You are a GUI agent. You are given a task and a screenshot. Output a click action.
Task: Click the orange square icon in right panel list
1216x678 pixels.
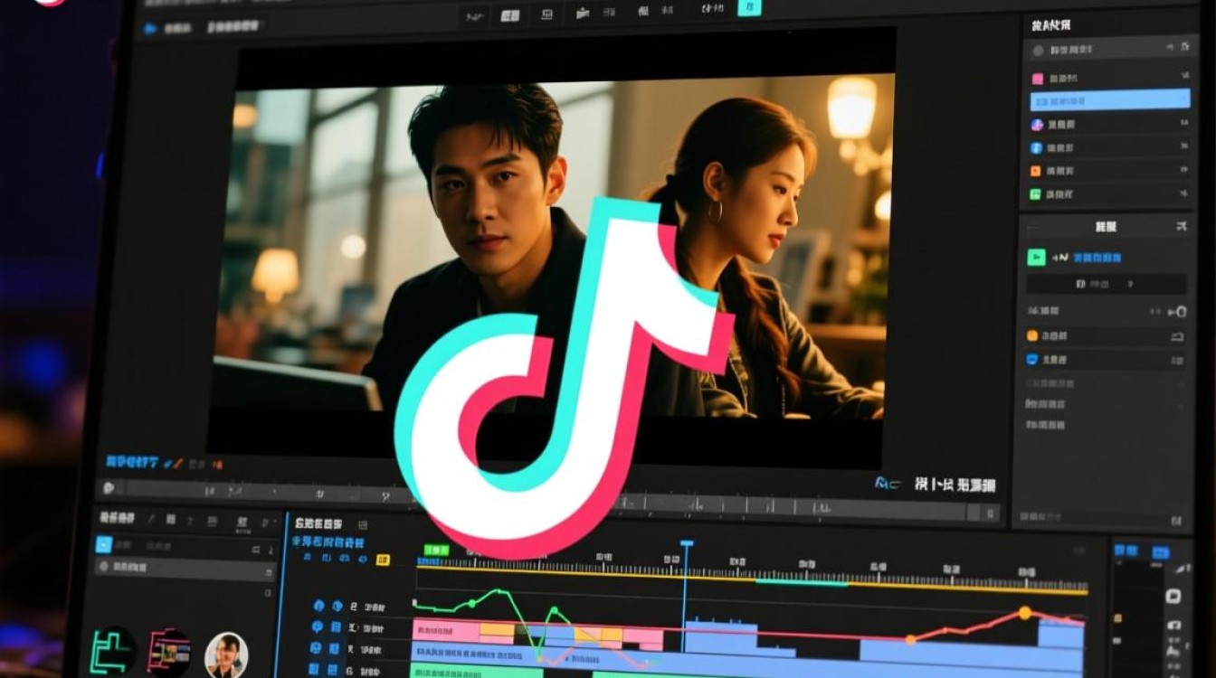[x=1037, y=171]
